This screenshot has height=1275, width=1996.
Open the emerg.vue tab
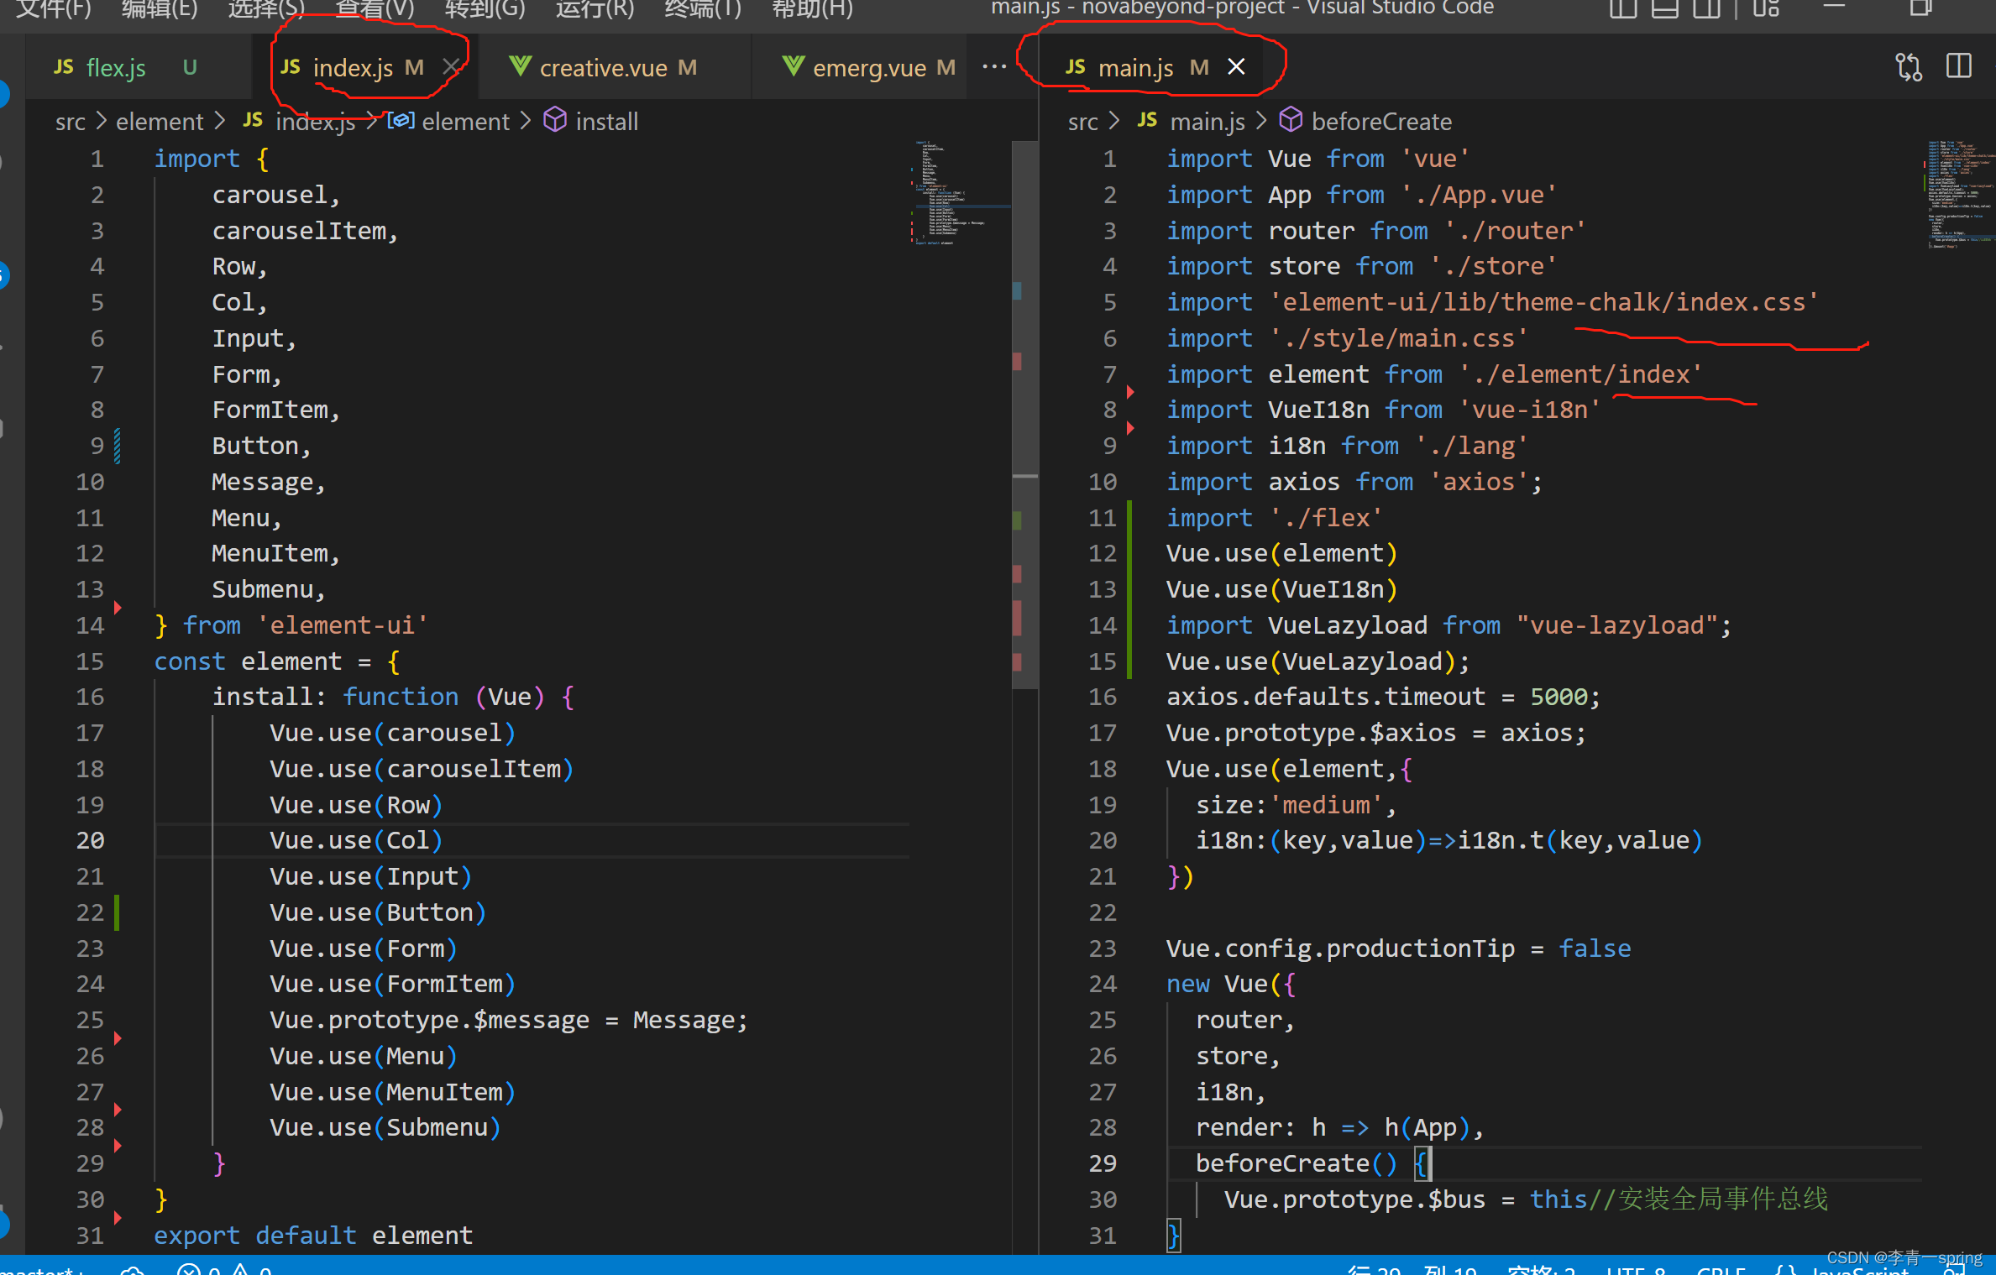pyautogui.click(x=868, y=68)
